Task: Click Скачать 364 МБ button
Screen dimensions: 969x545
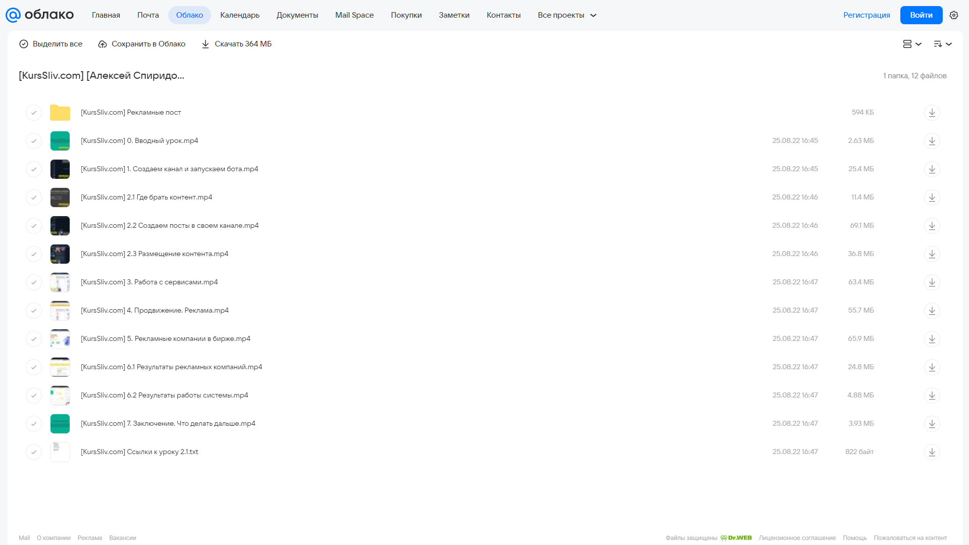Action: tap(236, 44)
